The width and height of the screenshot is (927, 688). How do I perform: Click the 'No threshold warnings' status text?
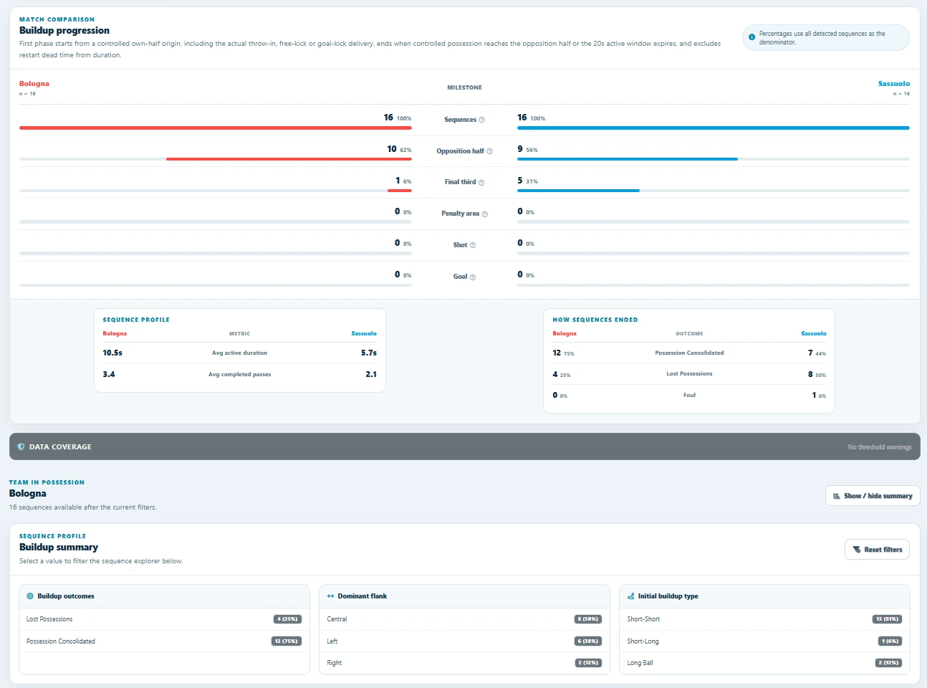pos(880,447)
